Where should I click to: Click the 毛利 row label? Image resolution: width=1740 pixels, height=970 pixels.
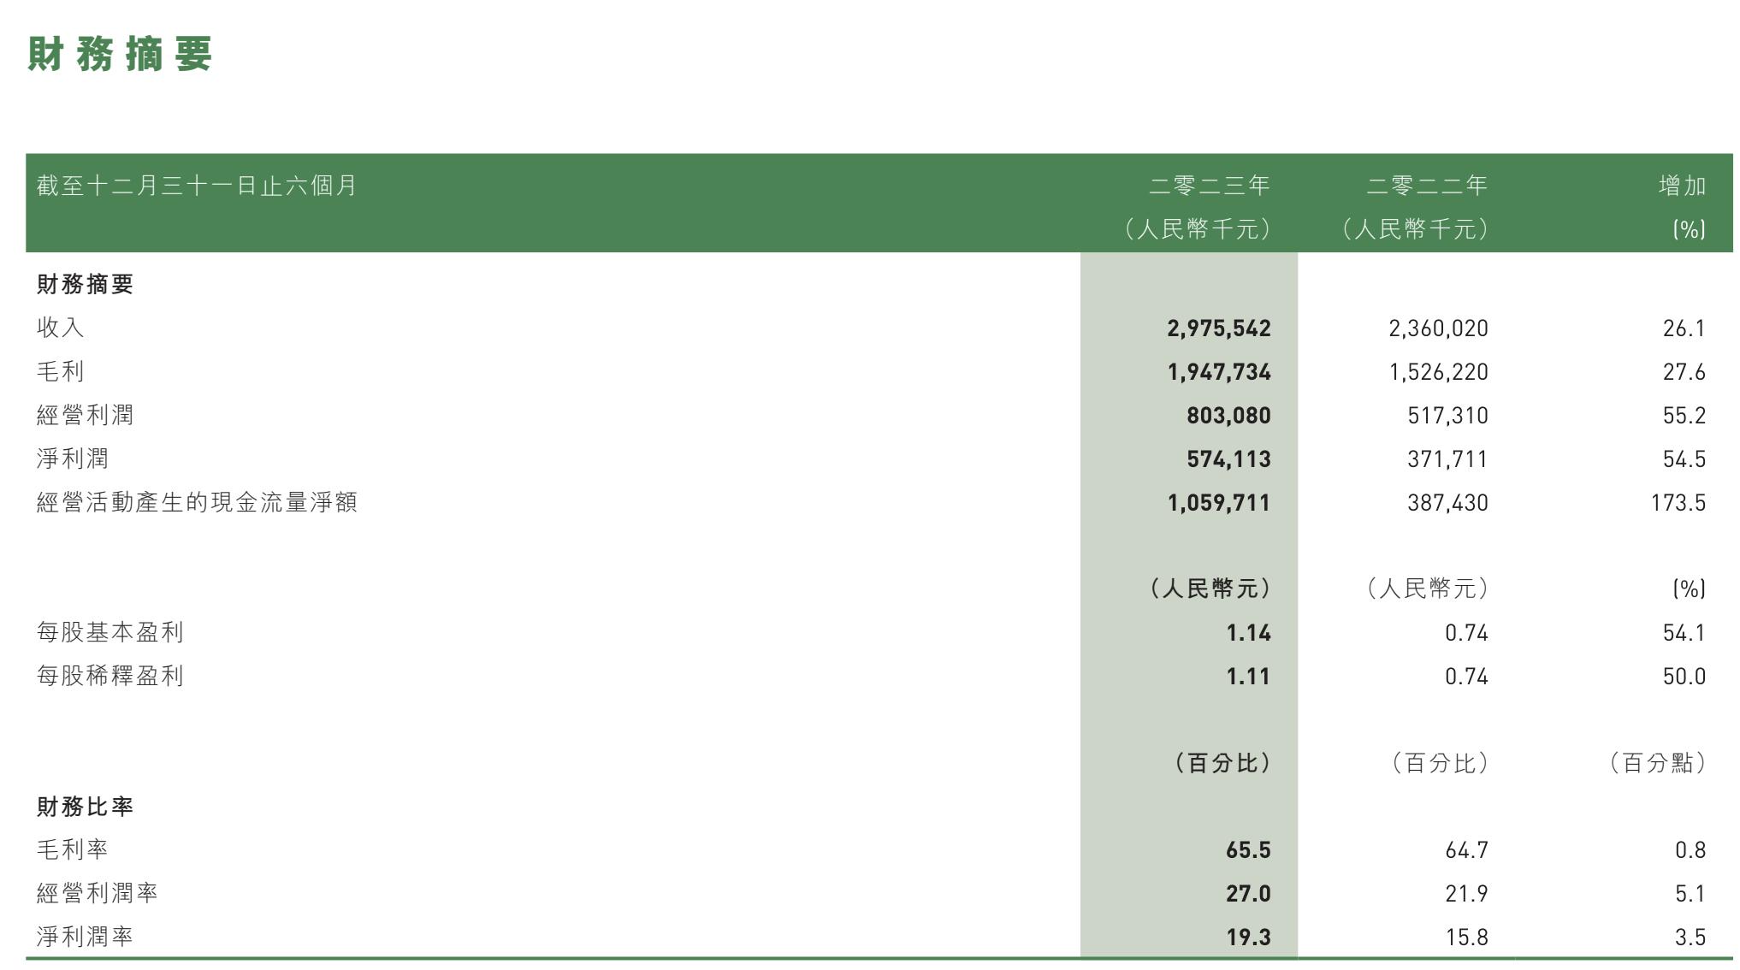point(60,371)
